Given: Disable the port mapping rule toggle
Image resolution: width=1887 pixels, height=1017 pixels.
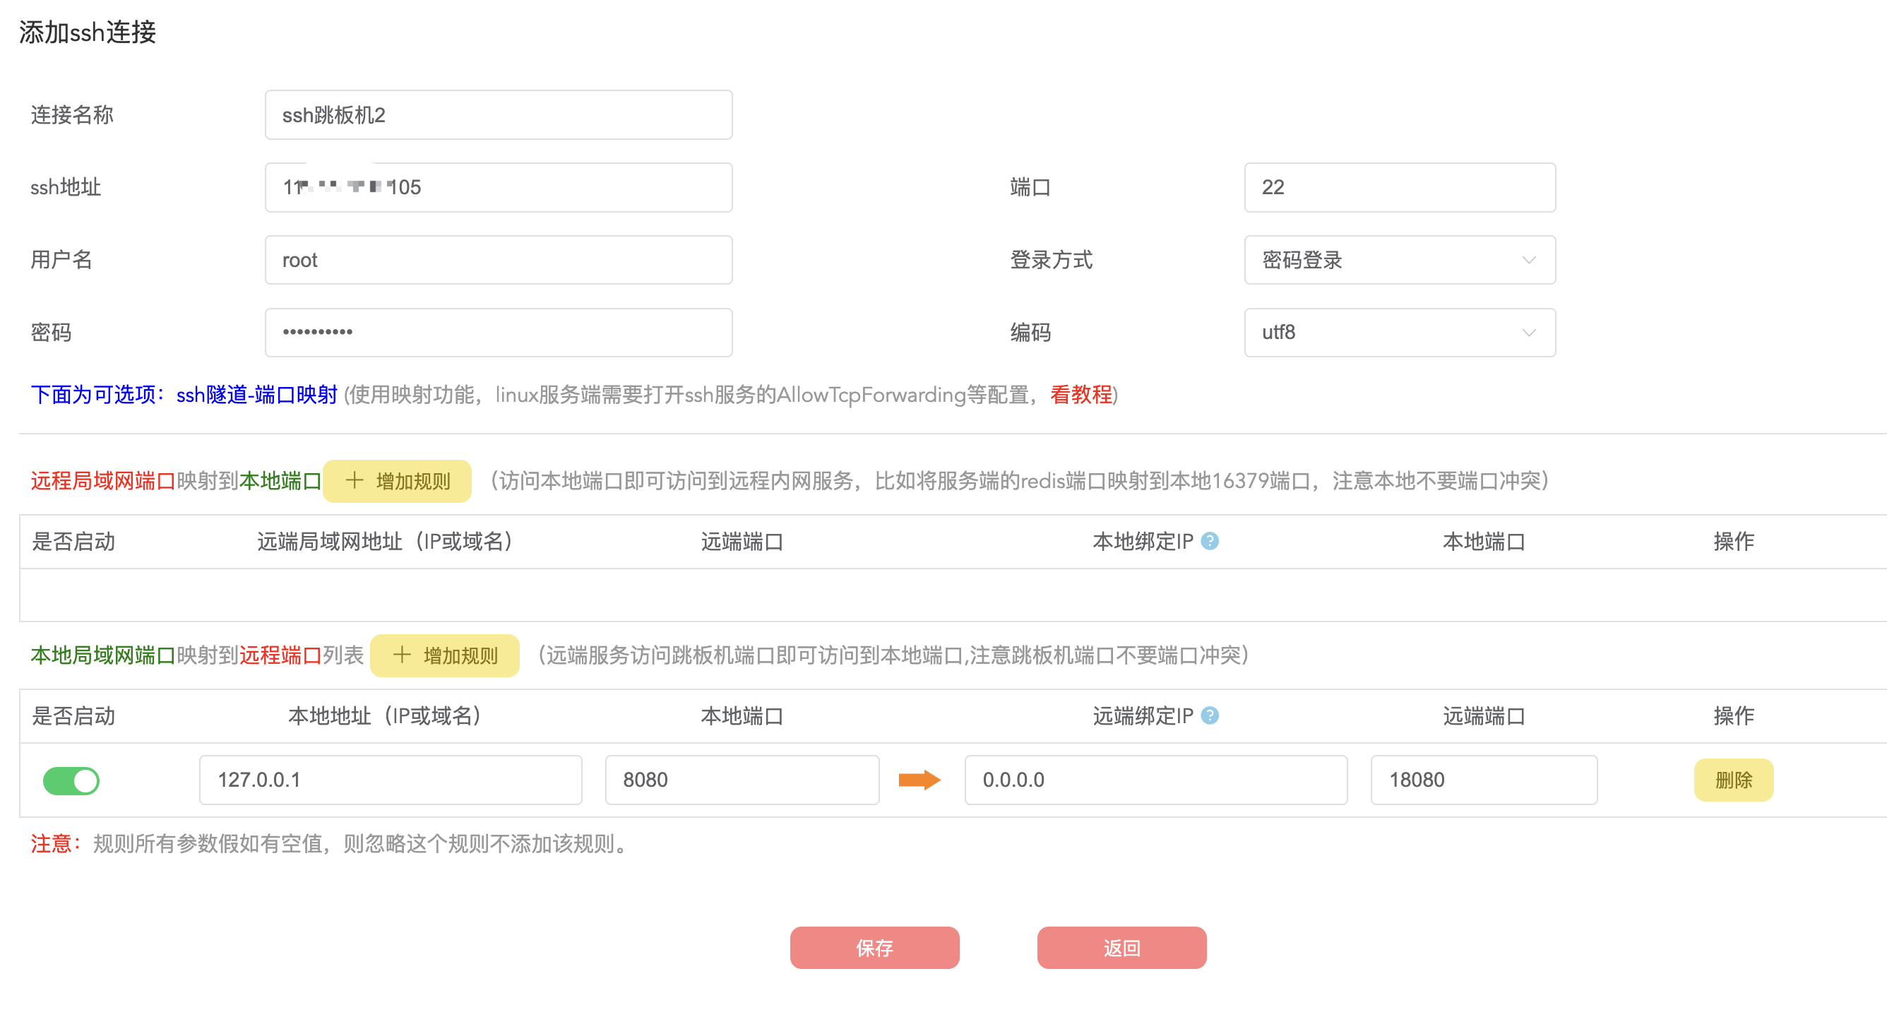Looking at the screenshot, I should click(x=71, y=780).
